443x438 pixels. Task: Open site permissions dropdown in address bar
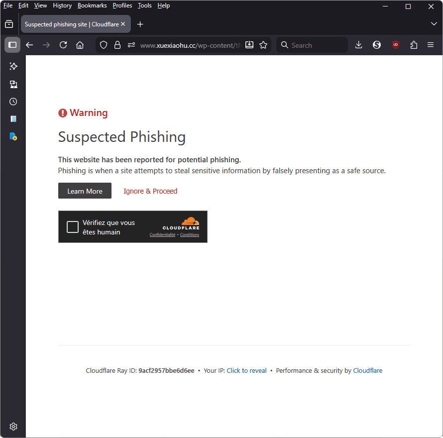[131, 45]
